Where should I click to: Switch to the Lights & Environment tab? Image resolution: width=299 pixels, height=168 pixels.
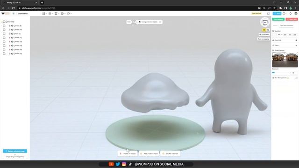[x=286, y=26]
